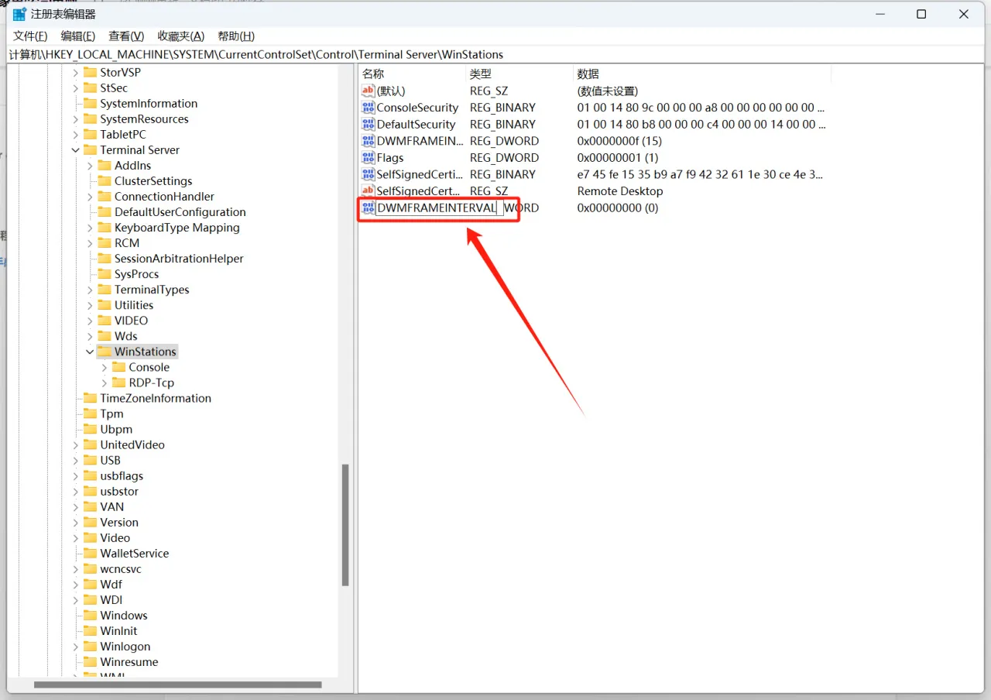This screenshot has width=991, height=700.
Task: Click the SelfSignedCert... REG_SZ value icon
Action: point(369,191)
